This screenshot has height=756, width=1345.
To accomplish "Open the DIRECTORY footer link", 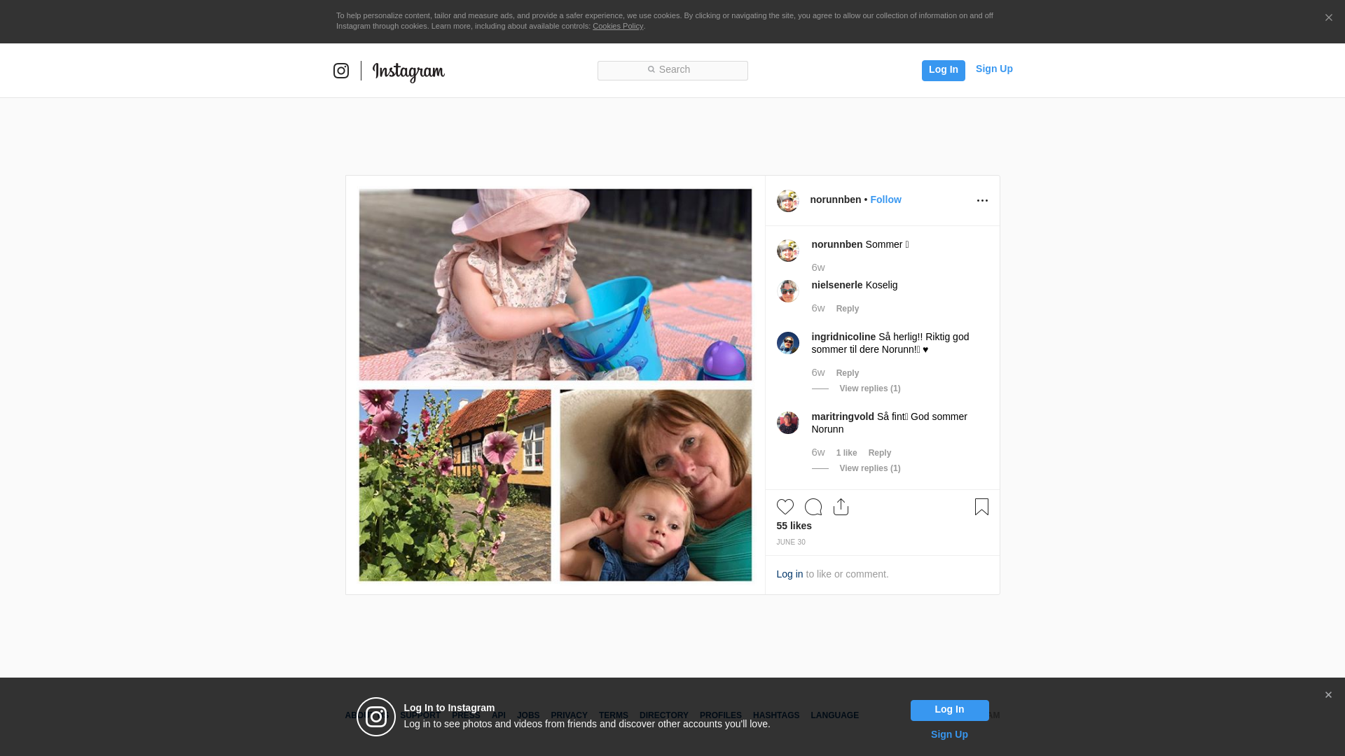I will tap(664, 715).
